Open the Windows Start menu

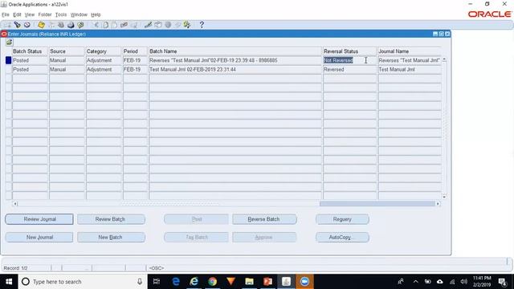point(9,282)
